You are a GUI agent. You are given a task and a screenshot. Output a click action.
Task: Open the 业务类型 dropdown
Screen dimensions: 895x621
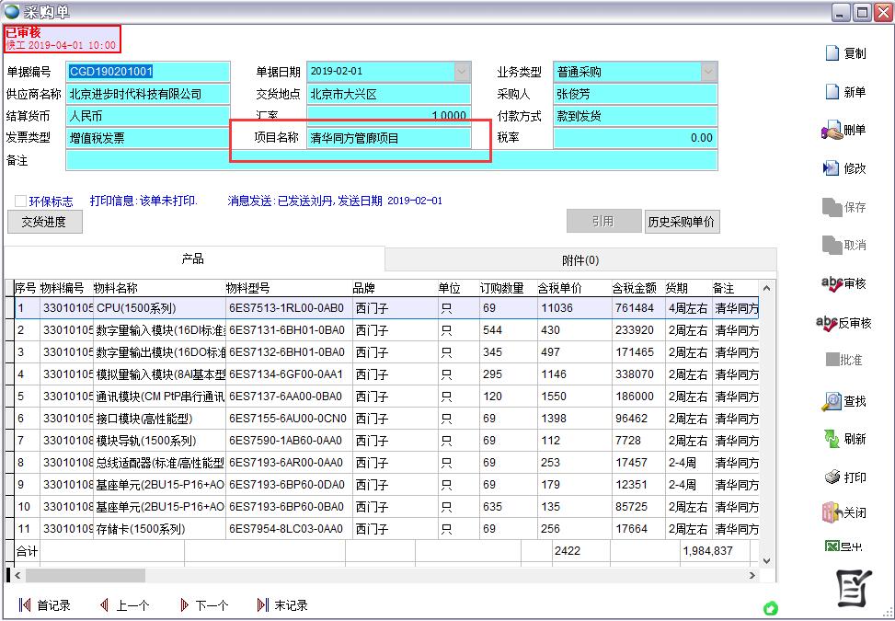[708, 71]
